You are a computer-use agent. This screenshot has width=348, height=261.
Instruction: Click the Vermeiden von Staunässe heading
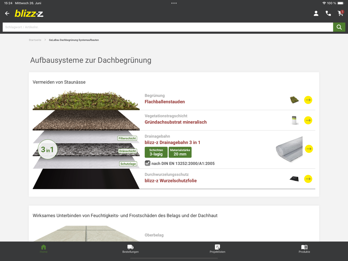pos(59,82)
